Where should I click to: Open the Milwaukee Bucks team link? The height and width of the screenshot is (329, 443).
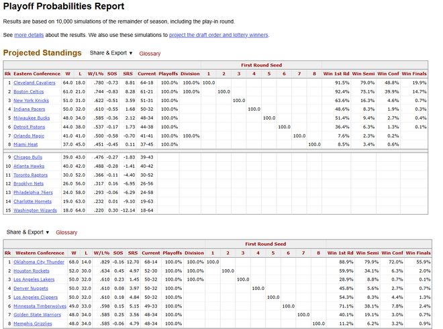click(32, 118)
